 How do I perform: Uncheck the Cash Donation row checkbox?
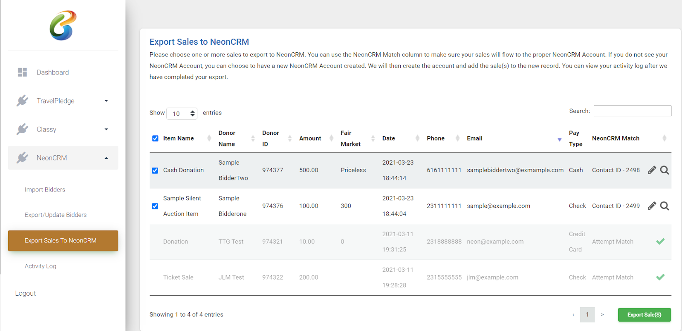[155, 171]
